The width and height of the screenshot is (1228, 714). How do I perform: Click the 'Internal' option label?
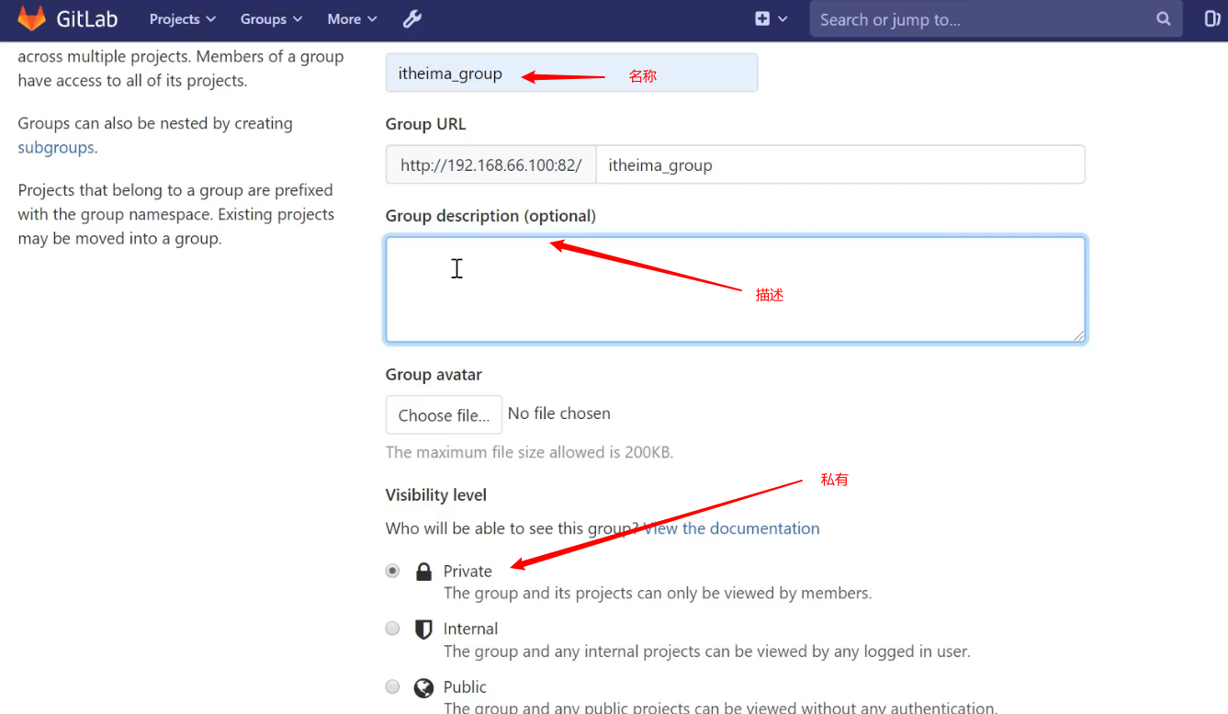point(470,629)
